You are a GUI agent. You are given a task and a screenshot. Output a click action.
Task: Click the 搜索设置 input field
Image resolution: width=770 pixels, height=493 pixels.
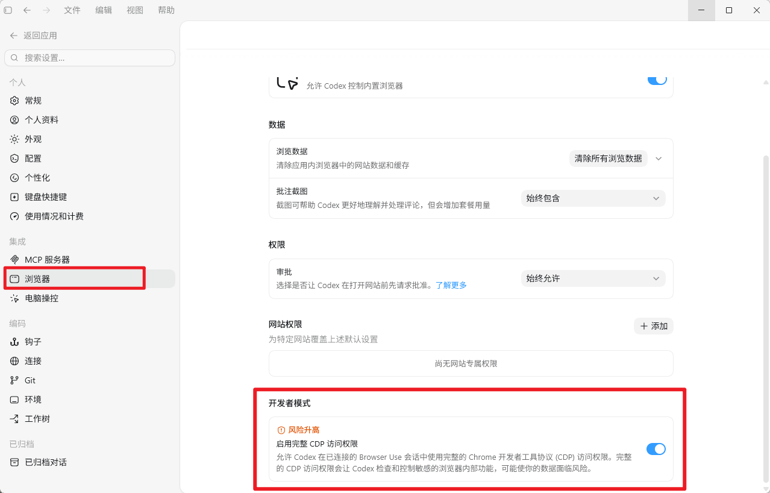[90, 58]
